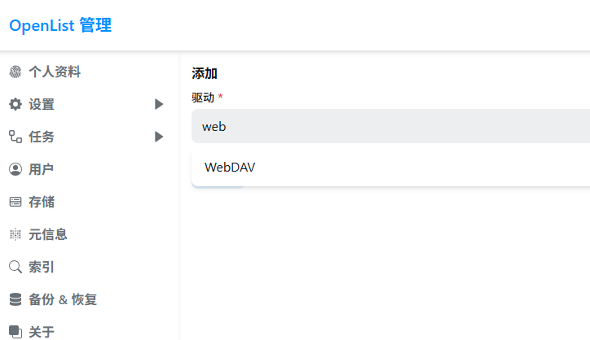Open the 索引 text label
The height and width of the screenshot is (340, 590).
point(42,267)
